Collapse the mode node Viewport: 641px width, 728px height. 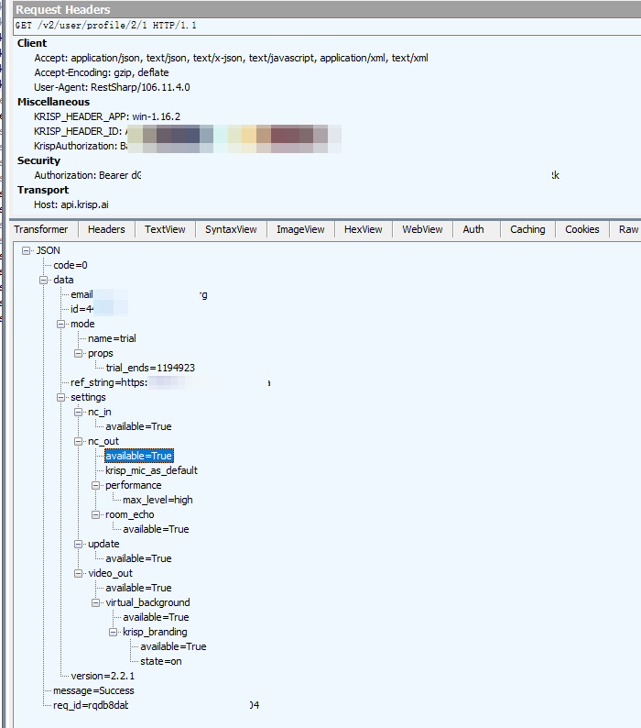pos(60,324)
